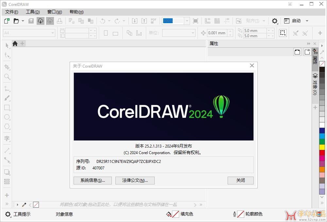Image resolution: width=327 pixels, height=222 pixels.
Task: Click the open folder icon
Action: click(x=16, y=21)
